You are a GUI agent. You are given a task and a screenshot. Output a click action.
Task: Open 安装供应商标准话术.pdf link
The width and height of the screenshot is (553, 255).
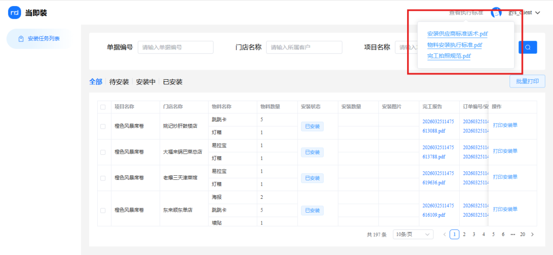click(x=457, y=34)
